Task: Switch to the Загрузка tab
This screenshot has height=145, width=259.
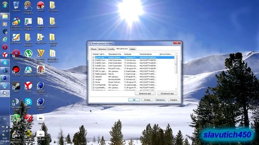Action: (x=102, y=49)
